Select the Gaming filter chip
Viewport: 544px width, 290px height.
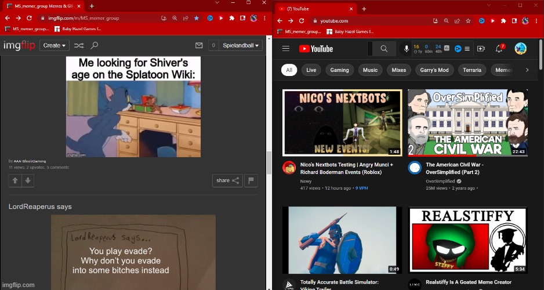[x=339, y=70]
